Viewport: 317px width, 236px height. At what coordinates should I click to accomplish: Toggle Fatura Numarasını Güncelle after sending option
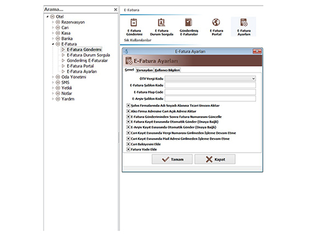[128, 117]
